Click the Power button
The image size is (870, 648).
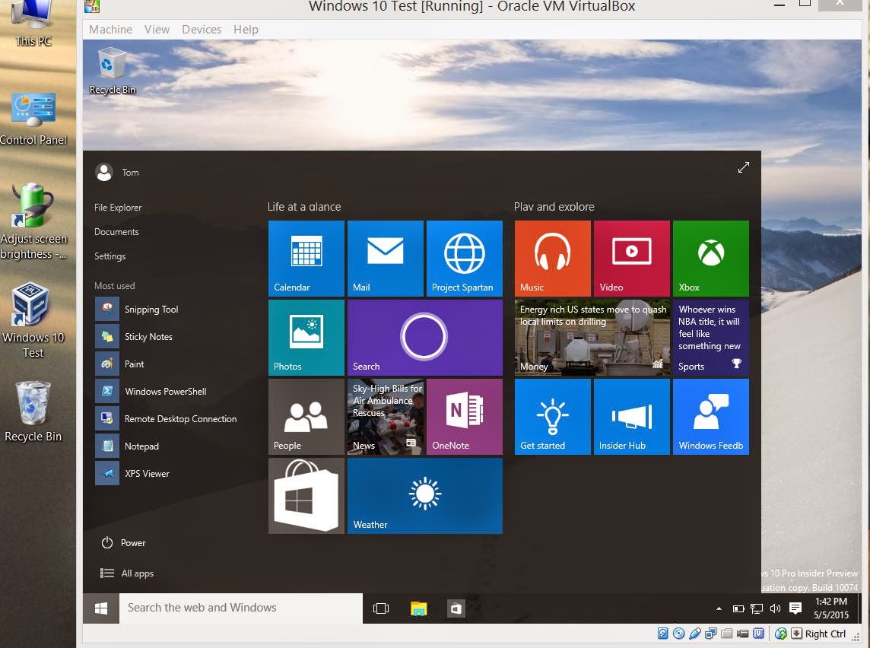point(123,542)
